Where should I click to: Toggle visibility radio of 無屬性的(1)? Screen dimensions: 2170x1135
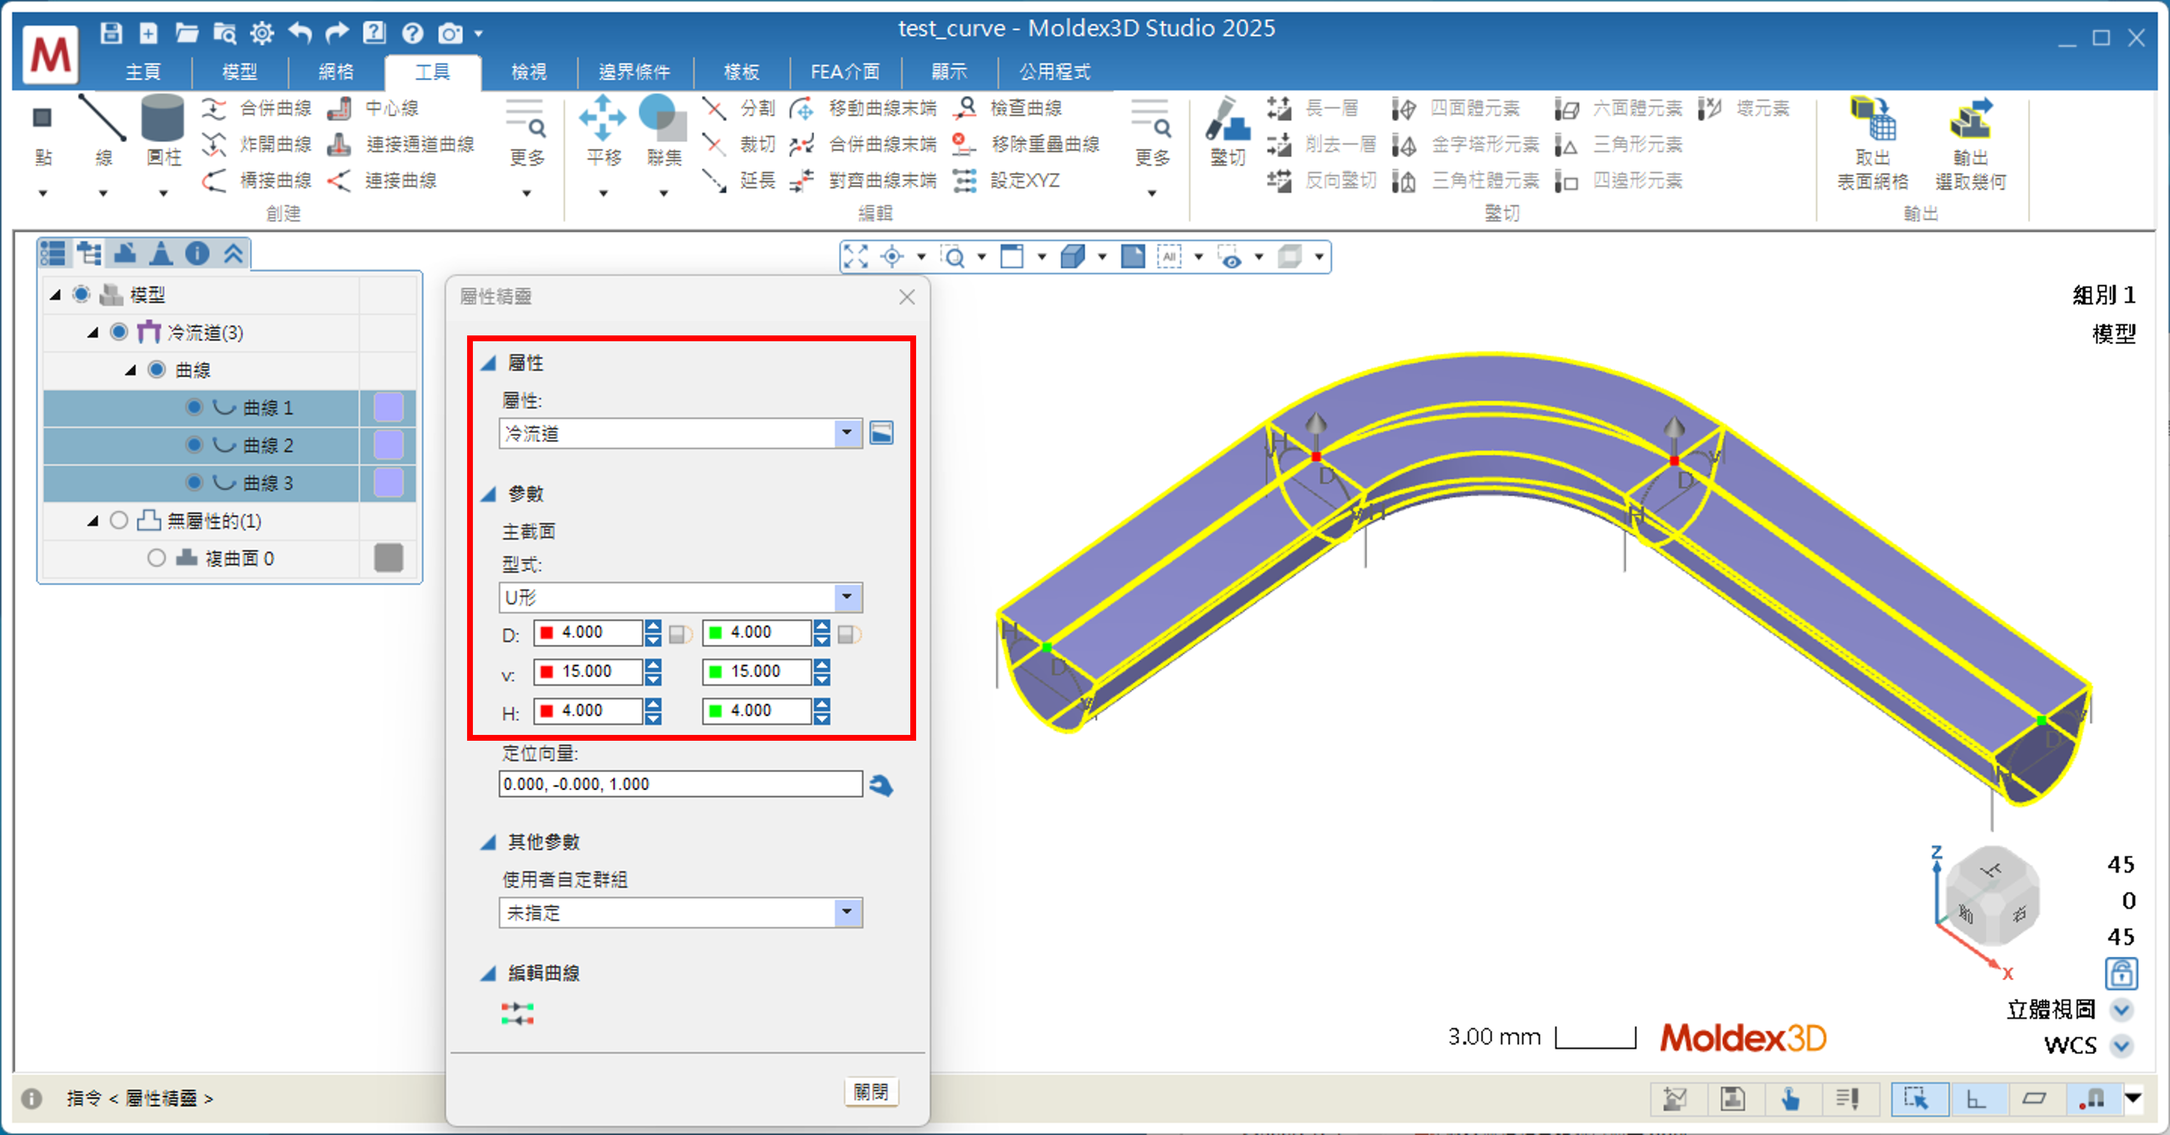coord(119,520)
